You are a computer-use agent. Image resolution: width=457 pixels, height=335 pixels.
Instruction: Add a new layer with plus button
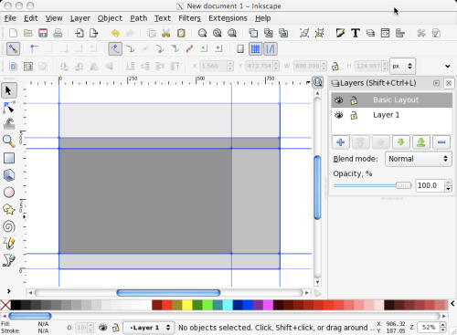coord(341,142)
